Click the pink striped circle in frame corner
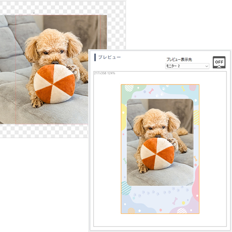This screenshot has width=232, height=232. click(x=193, y=88)
